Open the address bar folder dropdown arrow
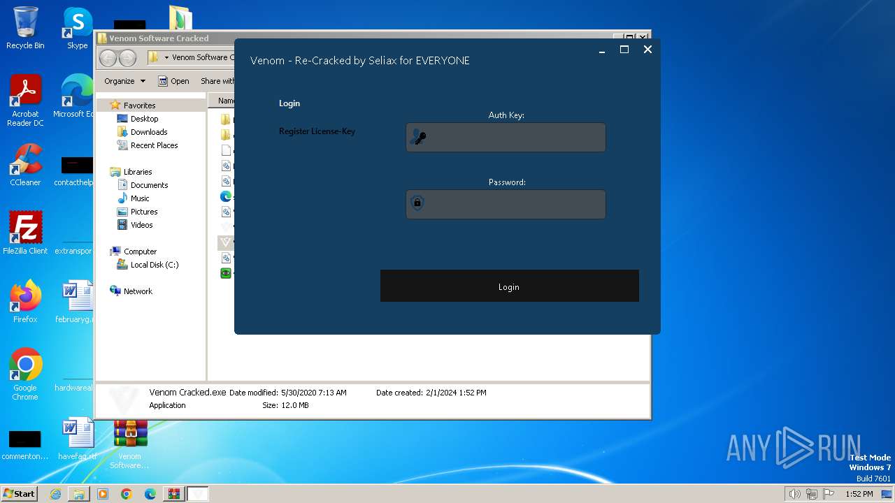This screenshot has width=895, height=503. coord(166,58)
